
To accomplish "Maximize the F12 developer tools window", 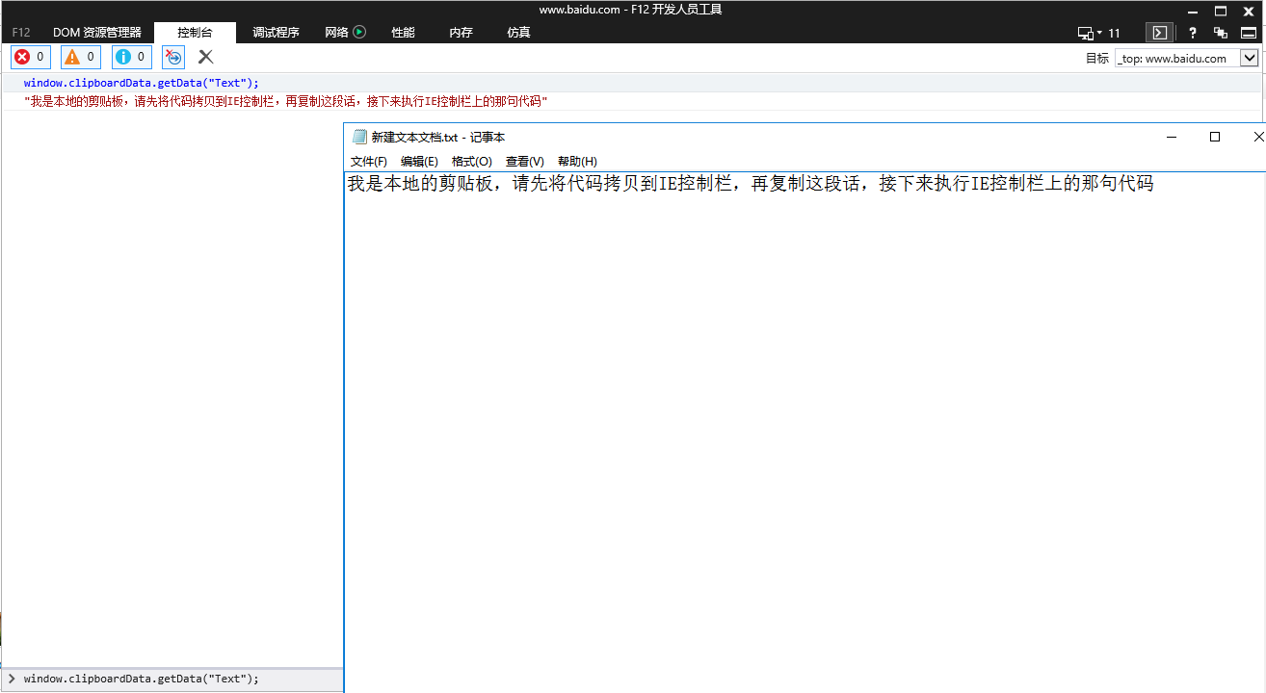I will [1221, 11].
